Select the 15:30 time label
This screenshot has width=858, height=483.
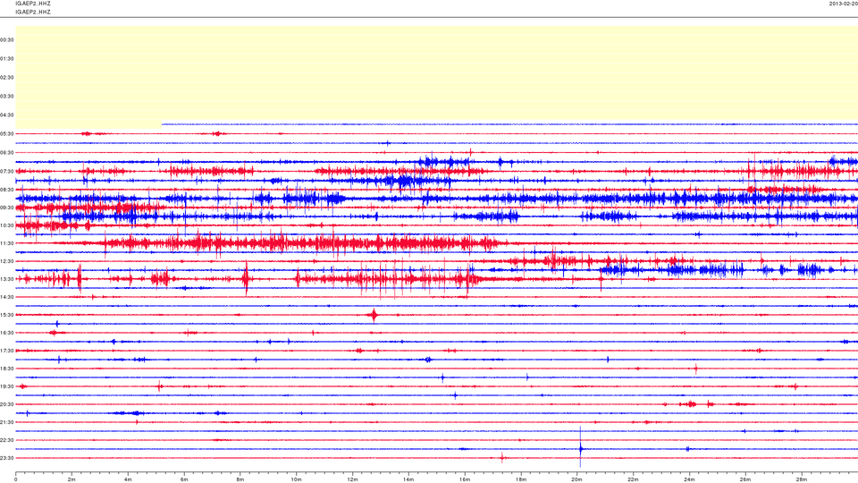point(7,316)
